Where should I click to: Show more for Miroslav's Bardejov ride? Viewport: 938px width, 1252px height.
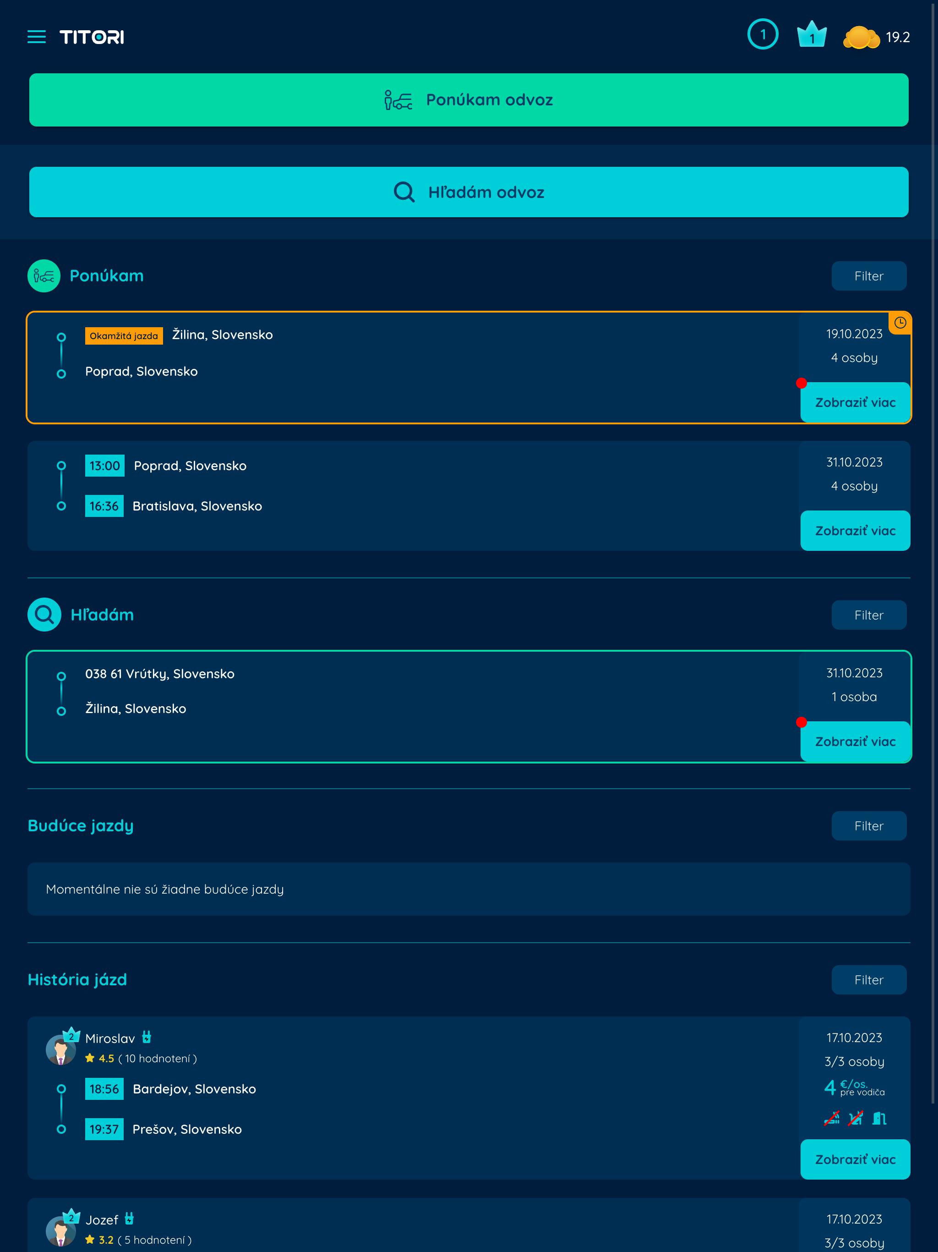(855, 1159)
